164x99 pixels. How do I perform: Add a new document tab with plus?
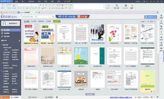[x=39, y=13]
